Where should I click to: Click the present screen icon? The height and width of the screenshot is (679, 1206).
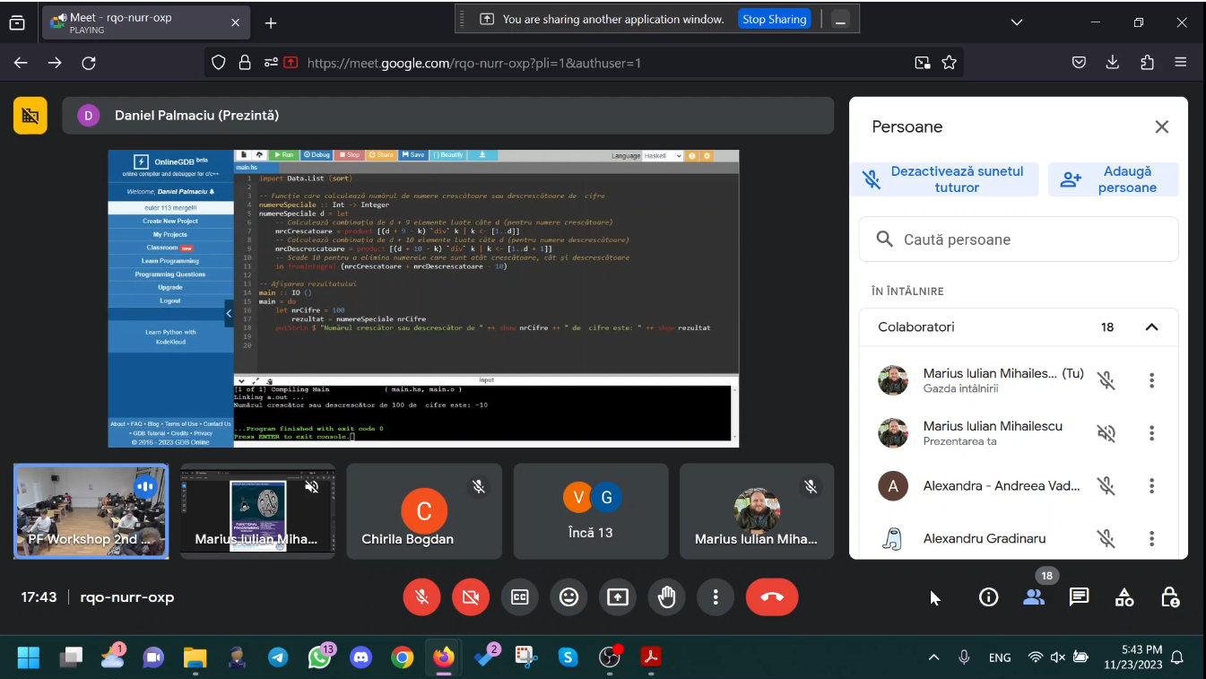pyautogui.click(x=618, y=597)
